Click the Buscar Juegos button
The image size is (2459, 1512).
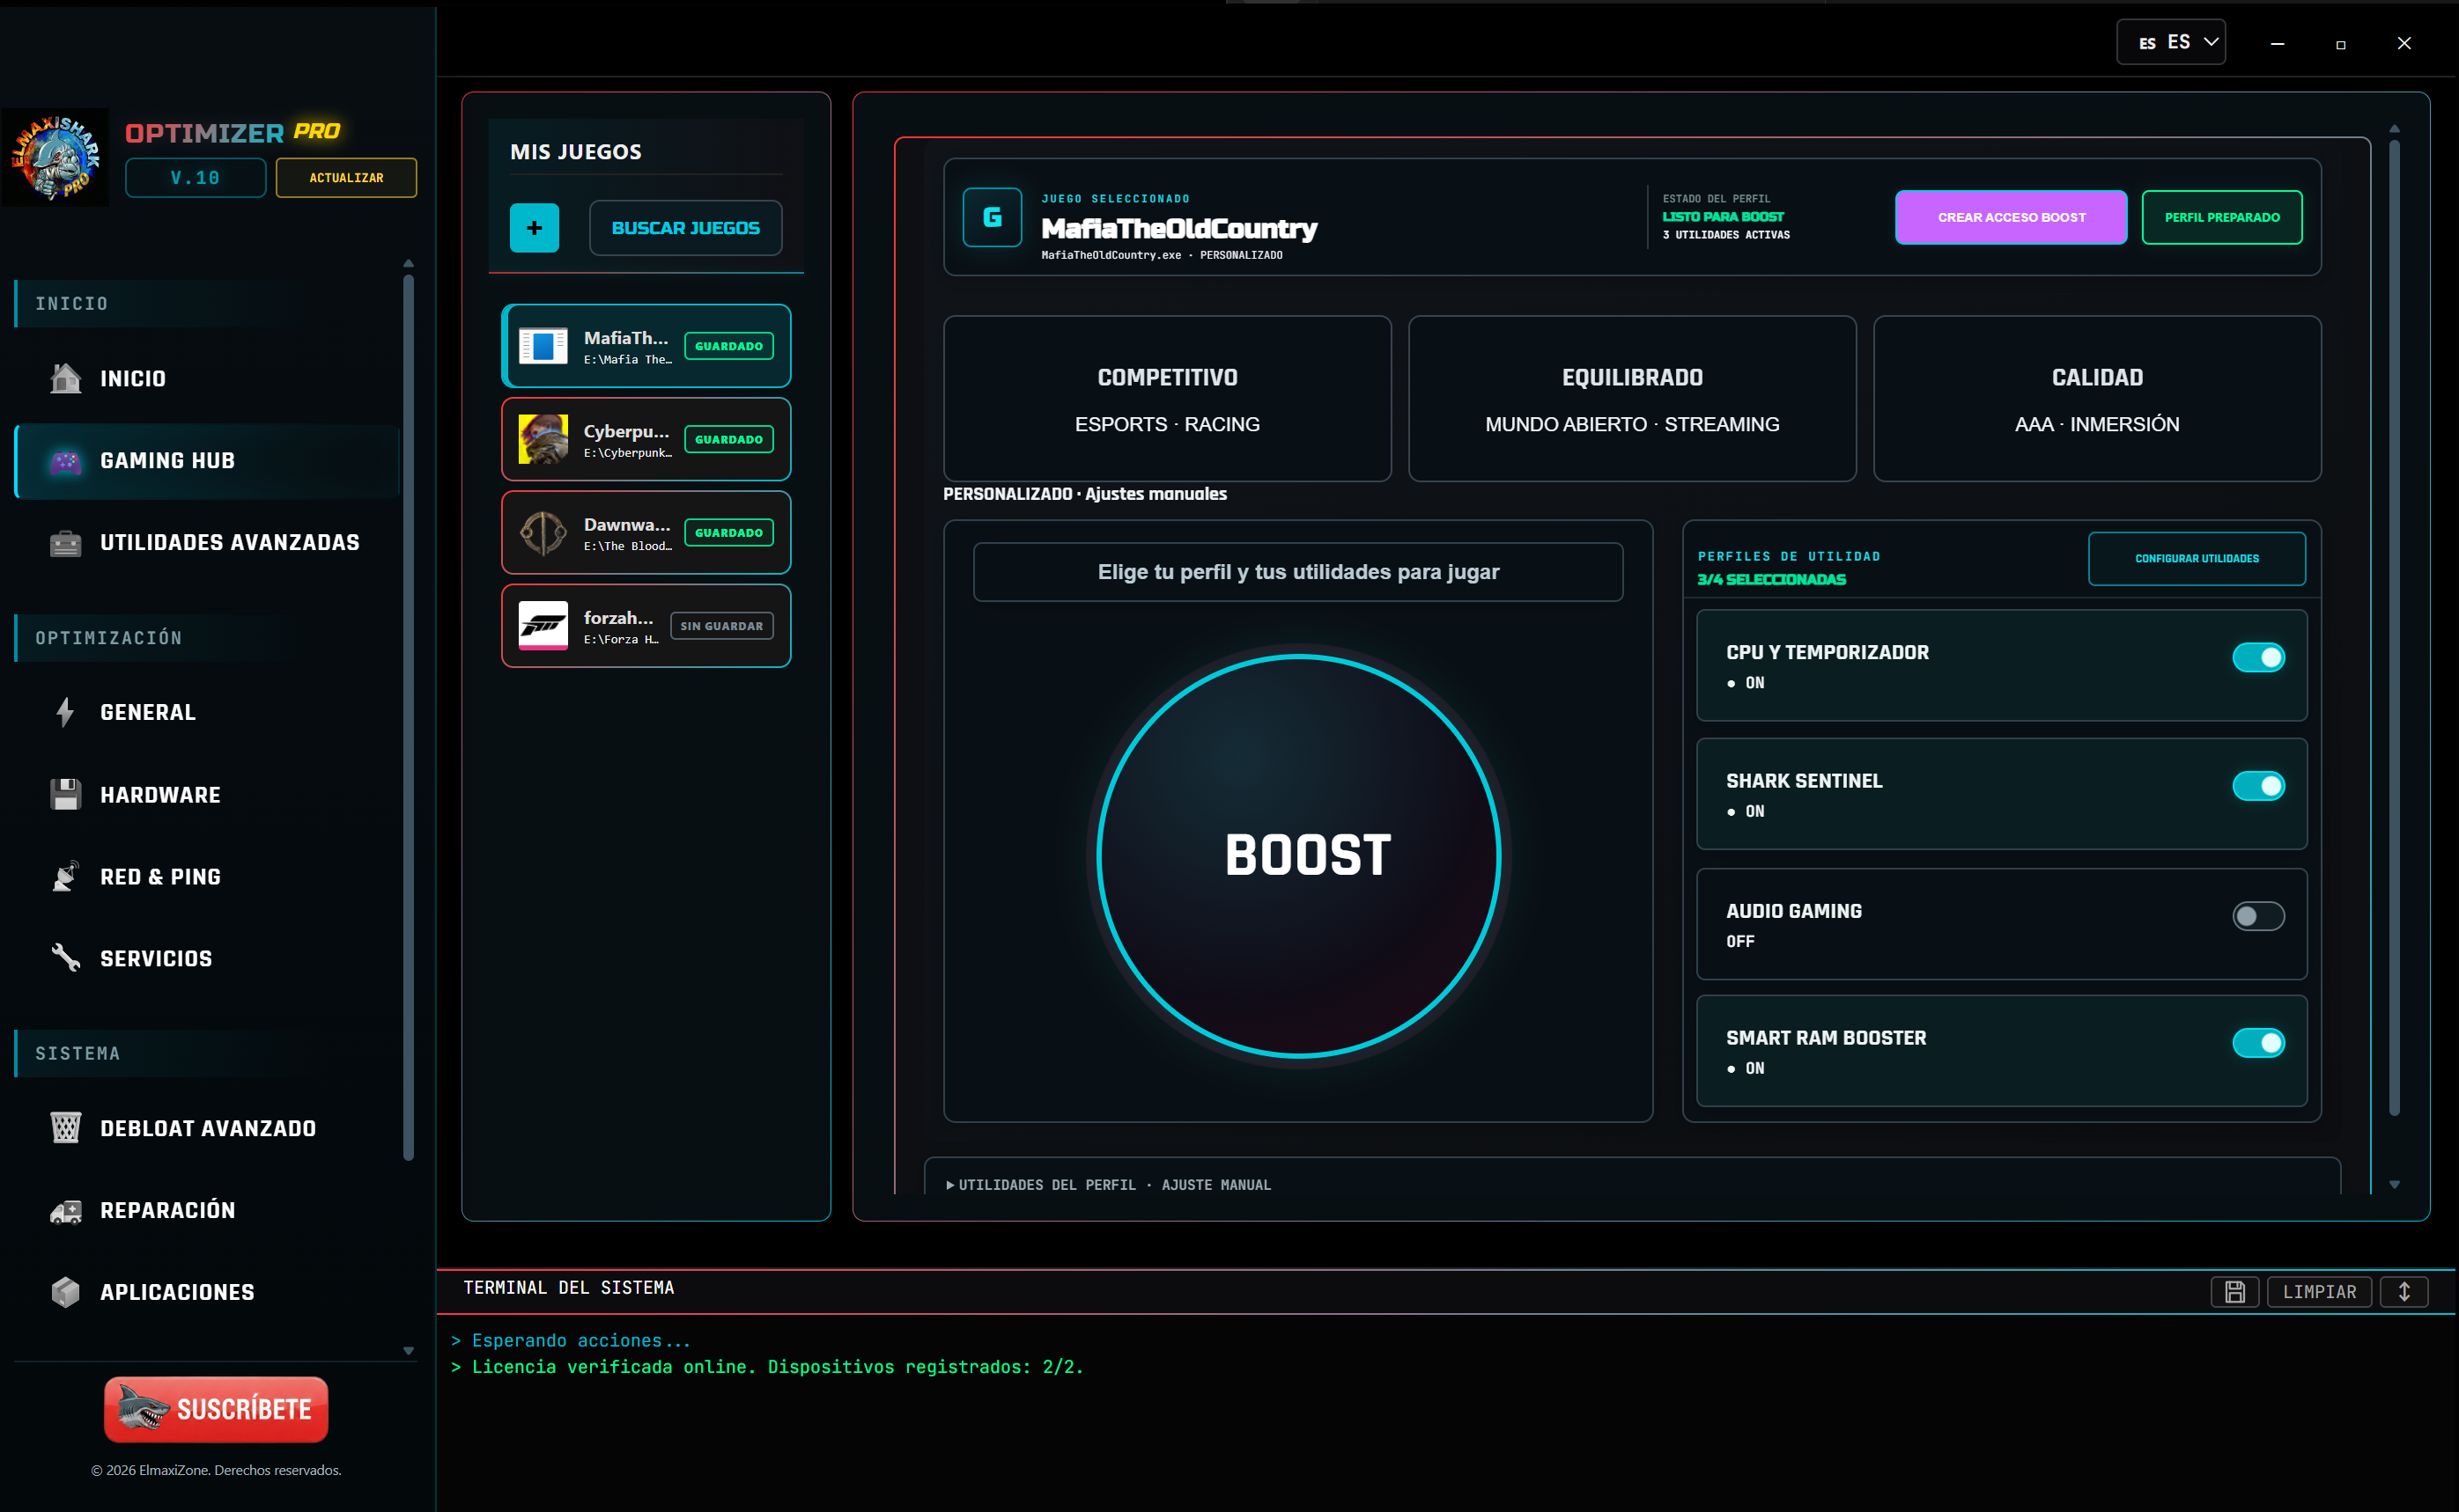685,228
